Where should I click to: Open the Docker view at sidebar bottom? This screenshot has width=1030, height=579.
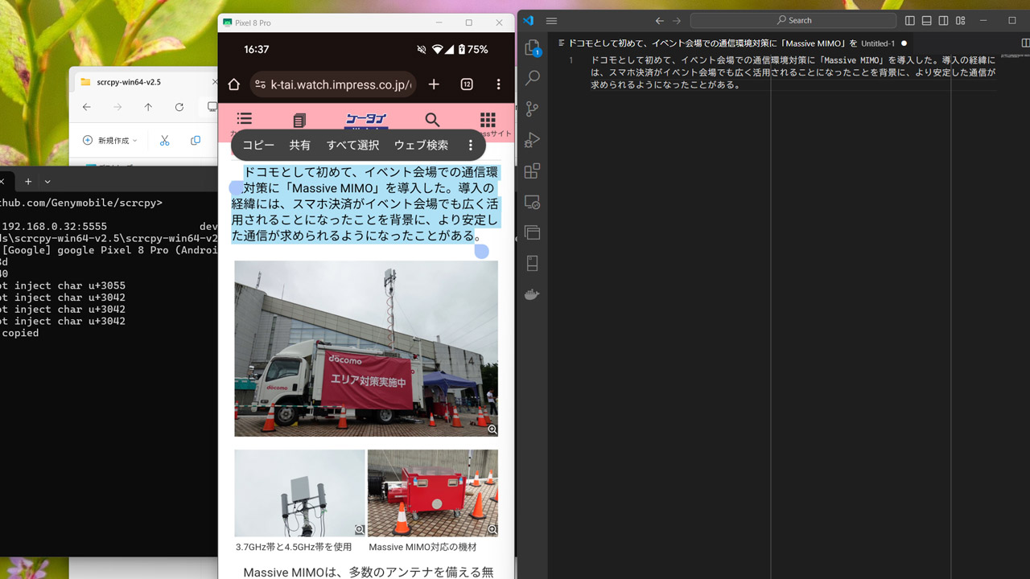(x=531, y=294)
